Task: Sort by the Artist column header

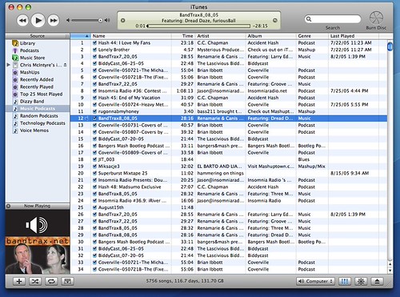Action: (220, 36)
